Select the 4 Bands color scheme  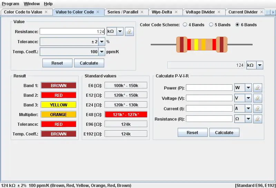(185, 25)
